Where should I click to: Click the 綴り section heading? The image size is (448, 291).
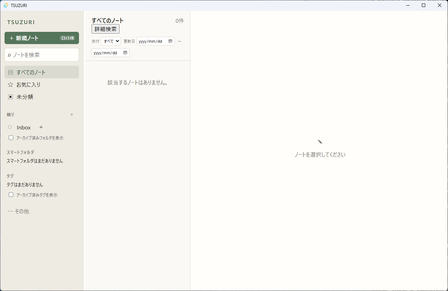pyautogui.click(x=10, y=114)
